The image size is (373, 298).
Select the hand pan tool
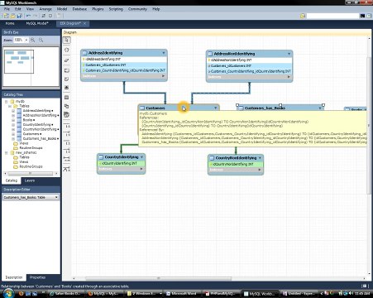tap(67, 50)
